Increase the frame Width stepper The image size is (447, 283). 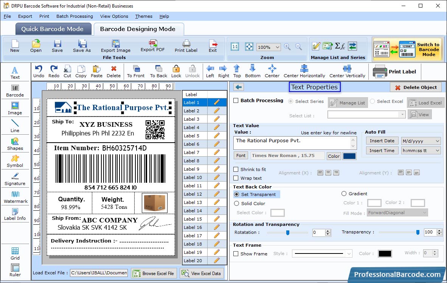click(435, 251)
